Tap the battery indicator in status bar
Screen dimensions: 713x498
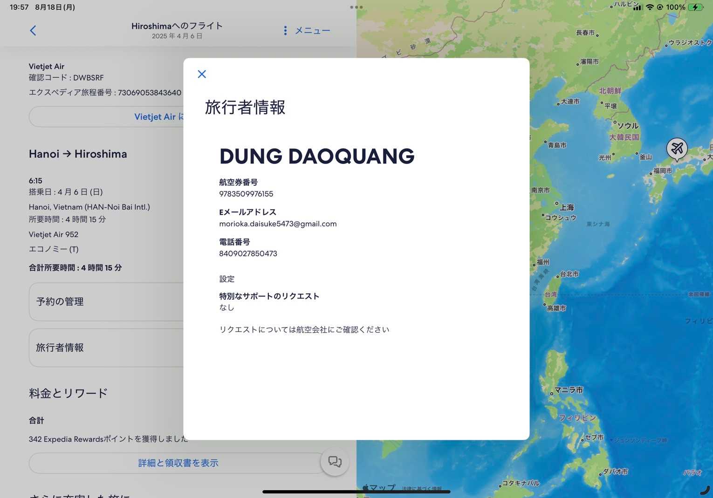click(x=695, y=7)
